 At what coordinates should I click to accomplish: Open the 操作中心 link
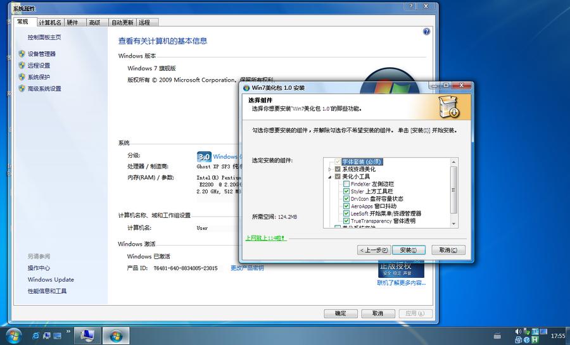click(39, 268)
